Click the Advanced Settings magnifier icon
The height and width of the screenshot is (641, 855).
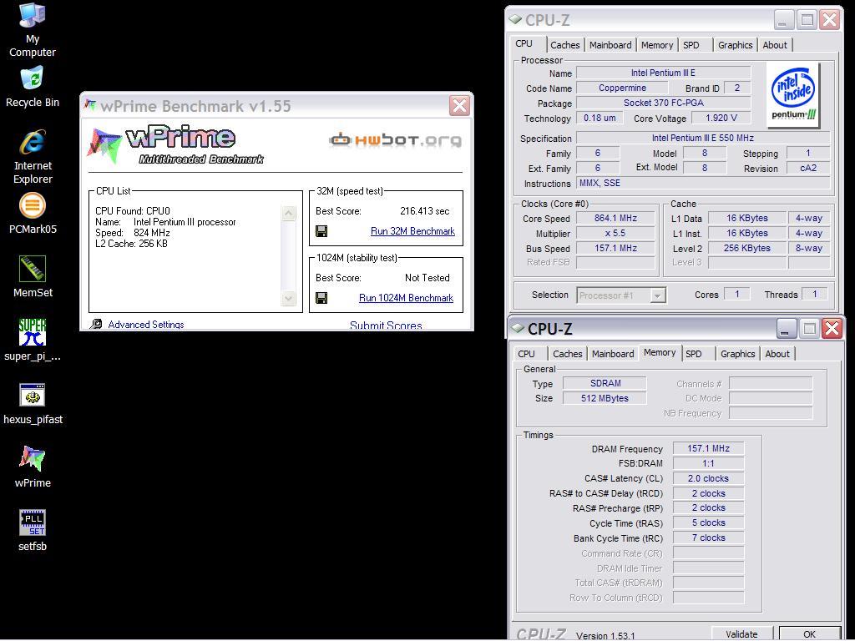point(96,324)
